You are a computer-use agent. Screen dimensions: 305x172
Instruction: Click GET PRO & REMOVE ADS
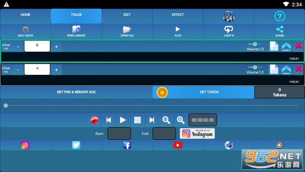[76, 92]
